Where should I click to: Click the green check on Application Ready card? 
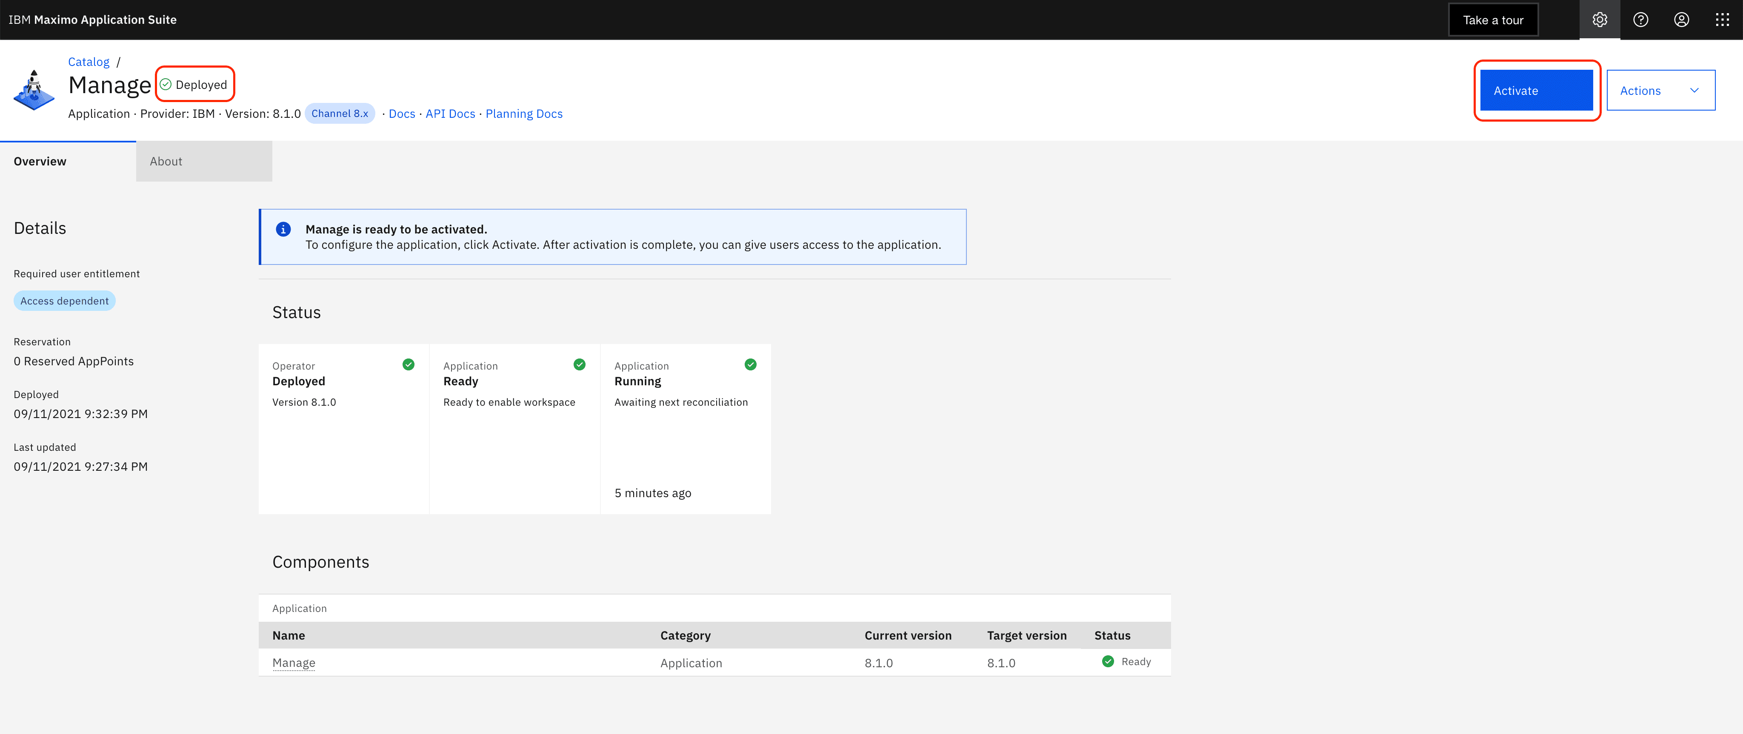[x=580, y=364]
